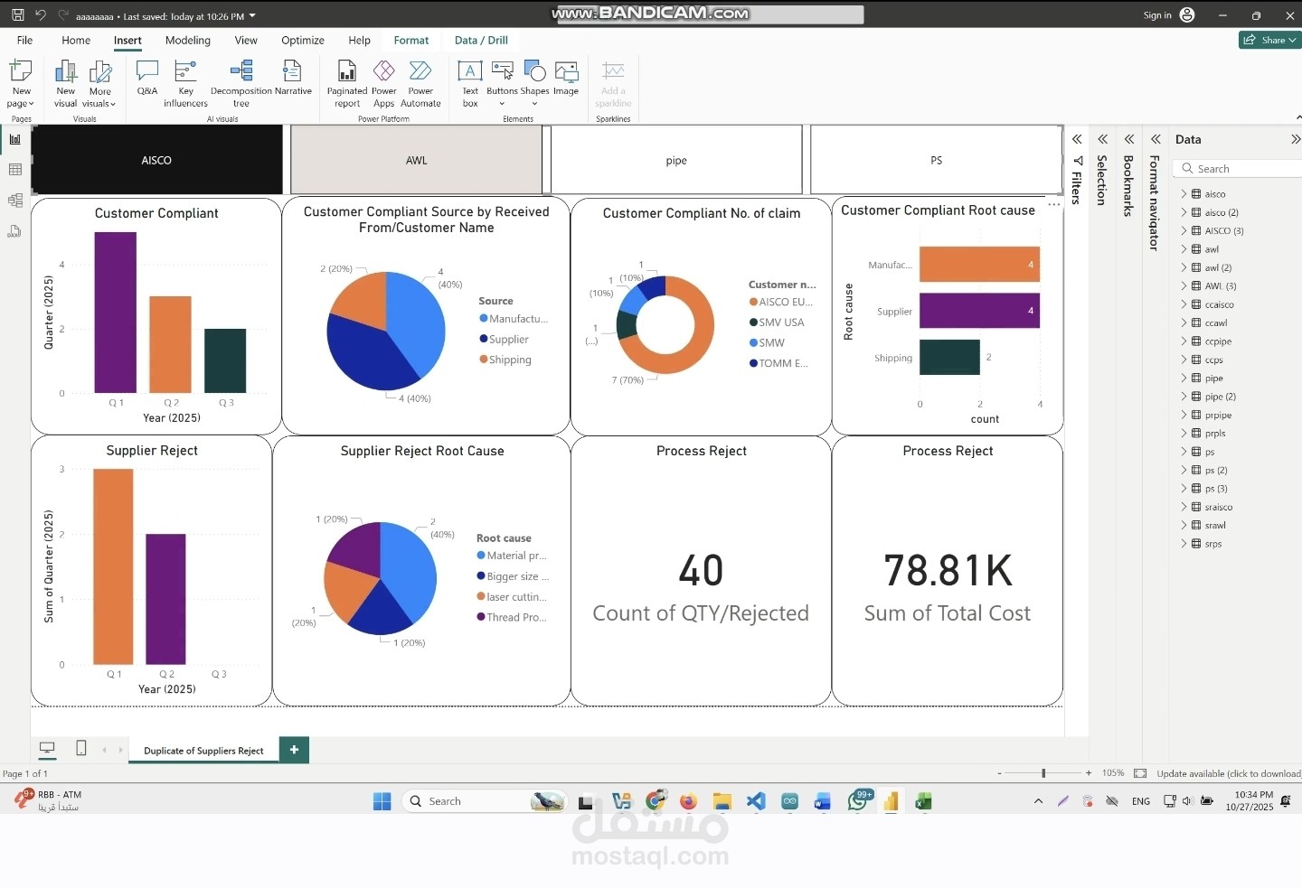Open the Data / Drill tab
The width and height of the screenshot is (1302, 888).
(481, 41)
